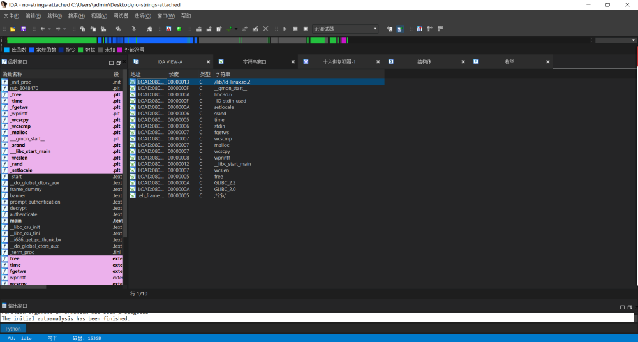Switch to the IDA VIEW-A tab

click(x=170, y=62)
